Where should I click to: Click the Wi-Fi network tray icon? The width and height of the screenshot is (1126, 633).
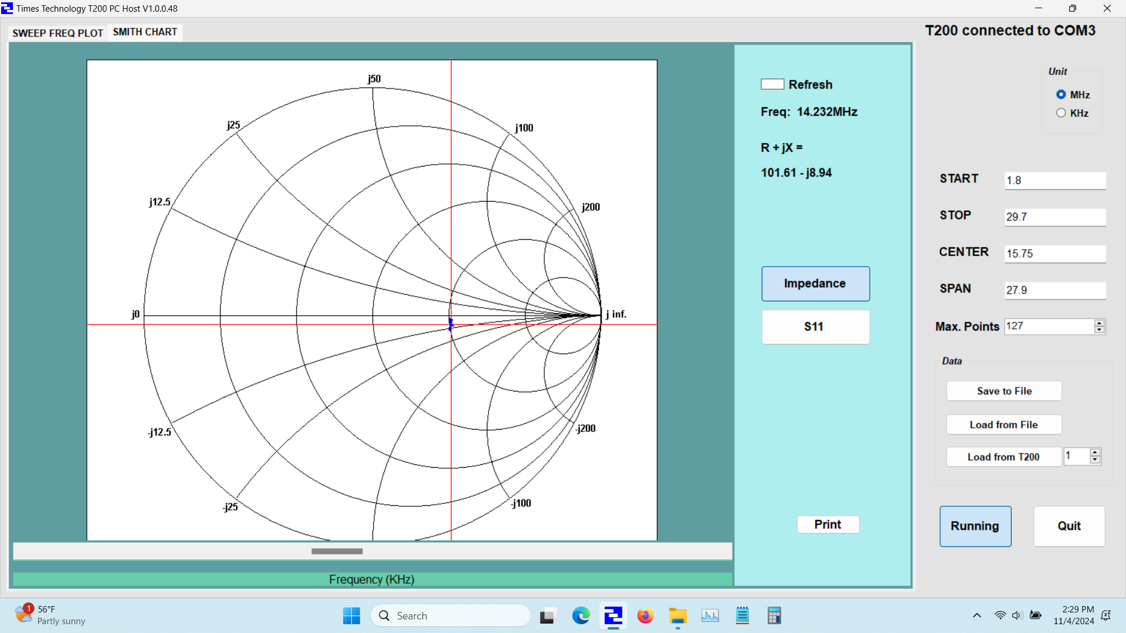(x=1000, y=615)
